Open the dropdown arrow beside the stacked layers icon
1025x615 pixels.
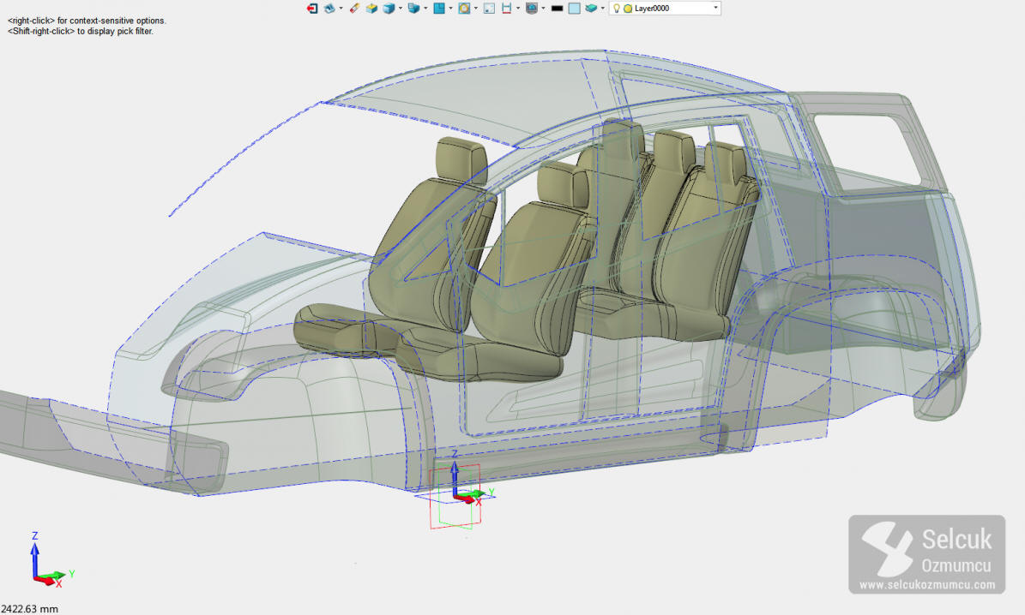click(604, 8)
